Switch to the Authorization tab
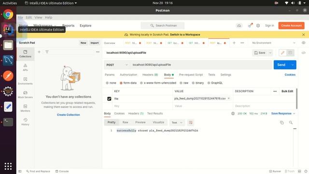The image size is (309, 174). (x=128, y=74)
